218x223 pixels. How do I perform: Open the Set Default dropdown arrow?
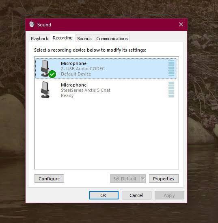[x=143, y=178]
